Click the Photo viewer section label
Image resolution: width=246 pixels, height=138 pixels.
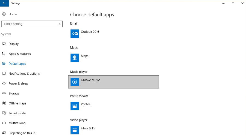[79, 96]
